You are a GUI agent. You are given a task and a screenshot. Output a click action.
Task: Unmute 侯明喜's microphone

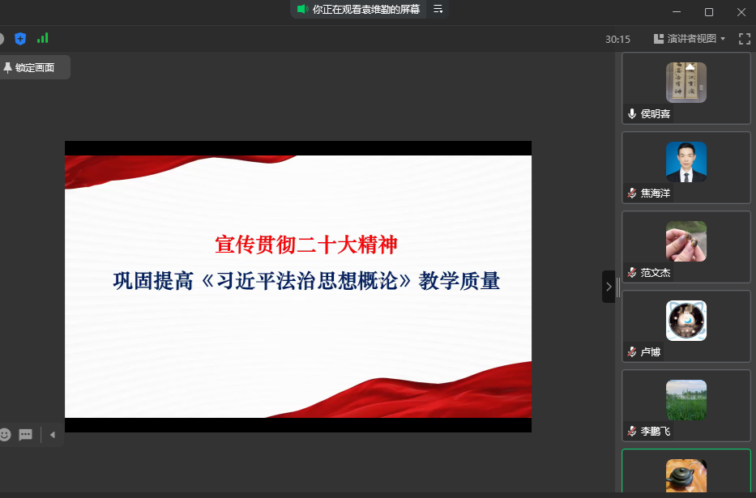631,113
